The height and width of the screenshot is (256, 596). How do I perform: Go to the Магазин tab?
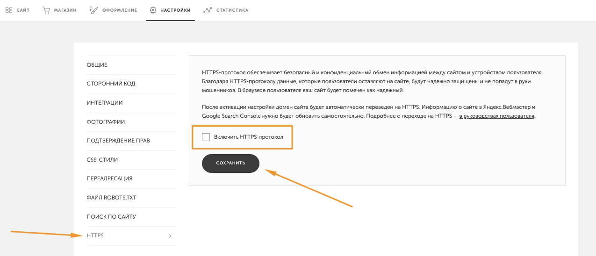(x=65, y=10)
